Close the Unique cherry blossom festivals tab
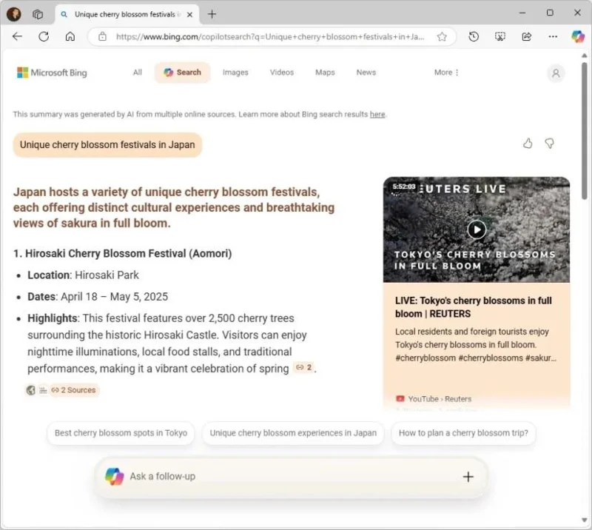This screenshot has width=592, height=530. click(x=190, y=14)
